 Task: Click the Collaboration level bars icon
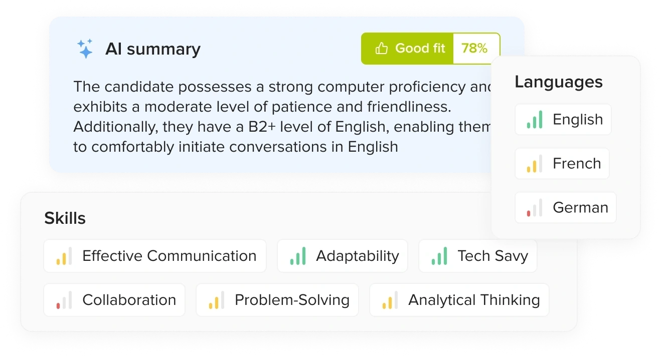point(64,300)
